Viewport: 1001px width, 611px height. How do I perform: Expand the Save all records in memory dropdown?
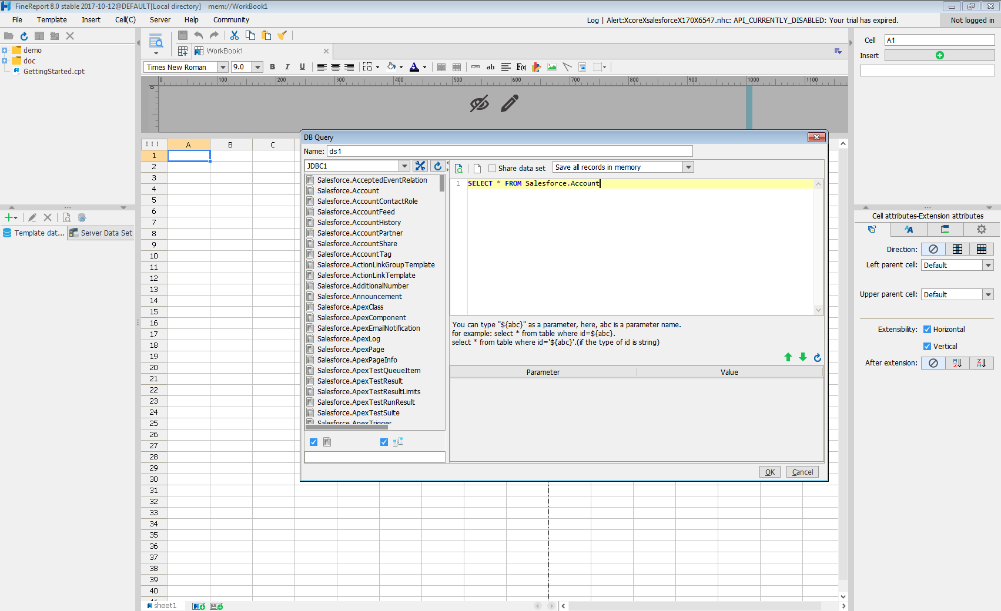(x=688, y=167)
